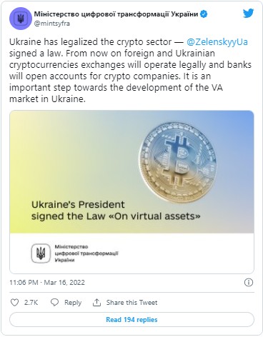Viewport: 263px width, 337px height.
Task: Click the Share this Tweet label
Action: point(131,303)
